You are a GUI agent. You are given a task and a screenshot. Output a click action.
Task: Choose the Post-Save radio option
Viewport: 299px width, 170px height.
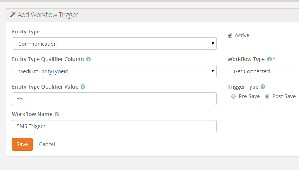click(x=267, y=96)
